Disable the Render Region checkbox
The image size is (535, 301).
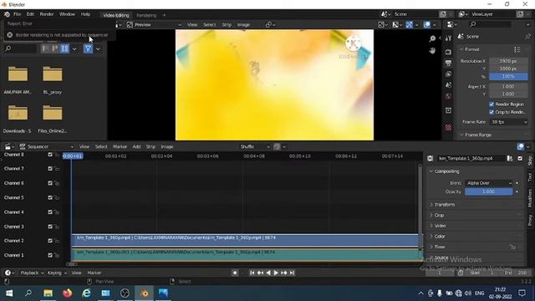tap(492, 104)
